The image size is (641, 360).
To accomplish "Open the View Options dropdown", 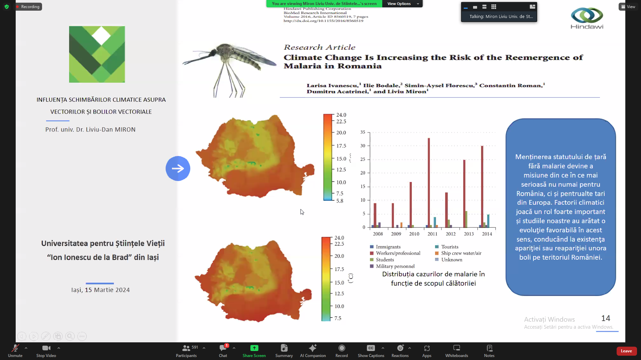I will point(402,4).
